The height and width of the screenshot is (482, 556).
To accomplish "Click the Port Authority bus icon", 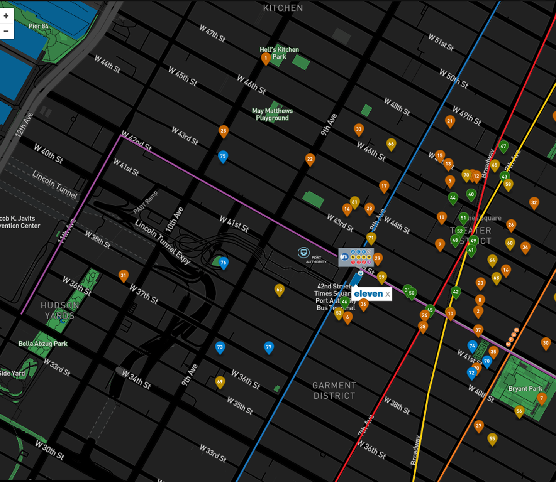I will 303,253.
